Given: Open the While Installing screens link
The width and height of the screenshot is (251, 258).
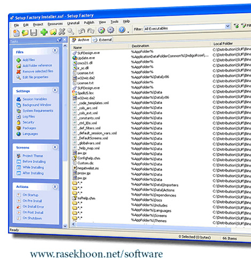Looking at the screenshot, I should [33, 167].
